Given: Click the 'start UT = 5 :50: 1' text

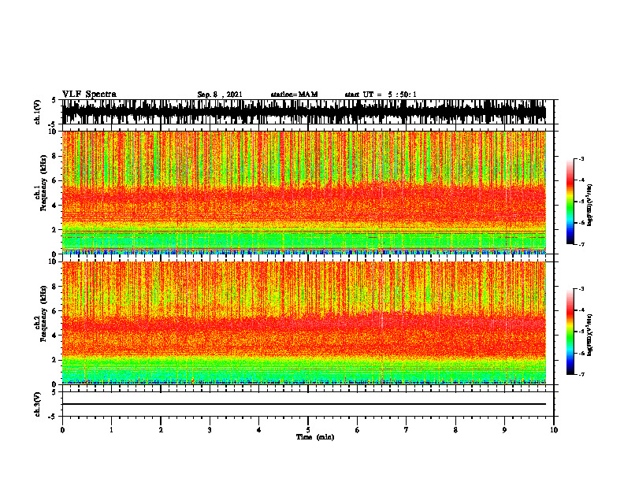Looking at the screenshot, I should (381, 95).
